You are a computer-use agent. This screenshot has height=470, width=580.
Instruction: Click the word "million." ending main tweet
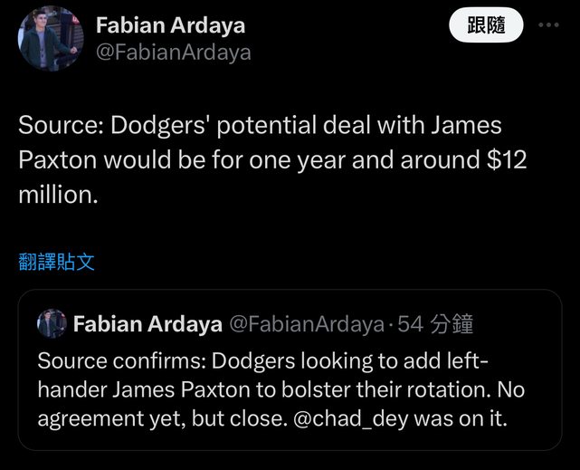(58, 193)
